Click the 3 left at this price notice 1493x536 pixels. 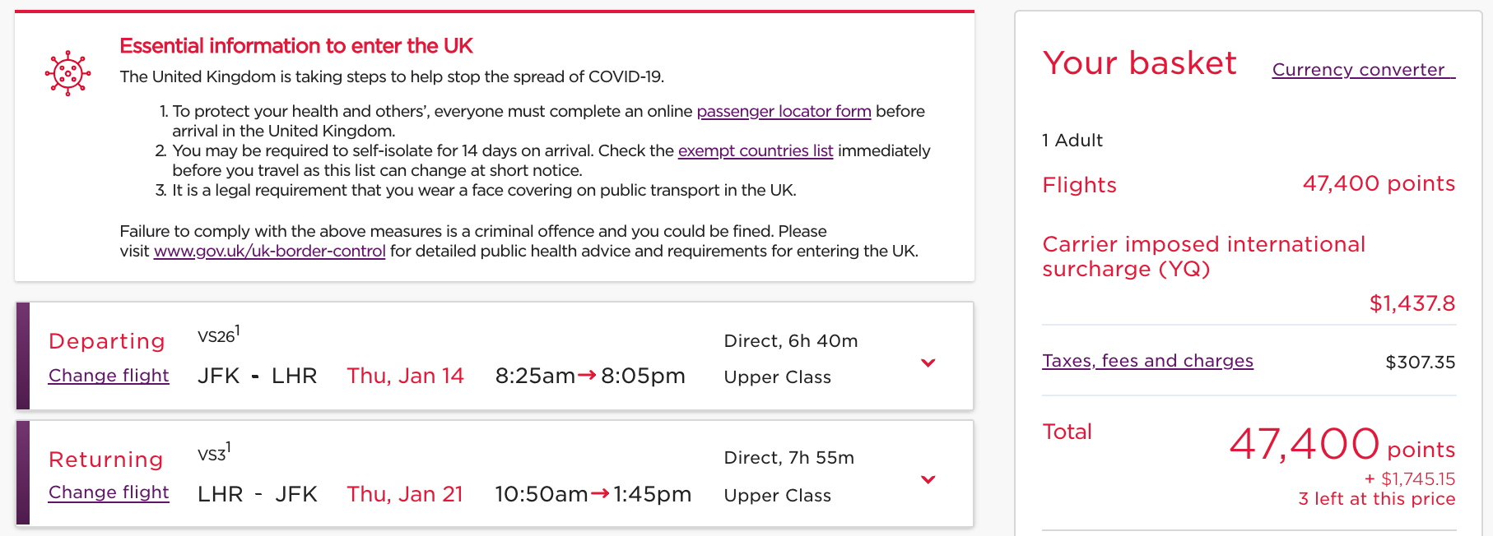tap(1376, 499)
